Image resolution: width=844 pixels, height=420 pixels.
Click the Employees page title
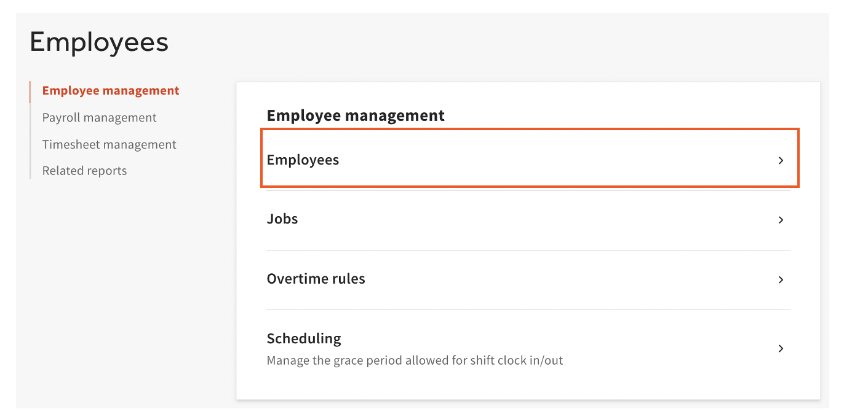(x=99, y=42)
